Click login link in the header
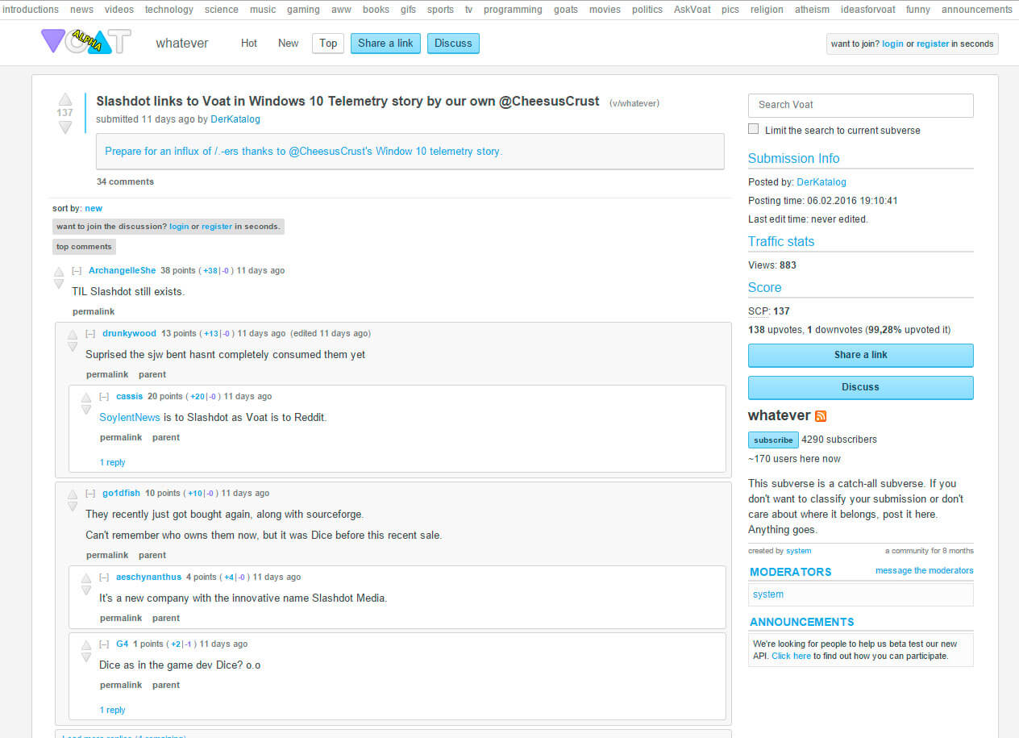Viewport: 1019px width, 738px height. 892,44
